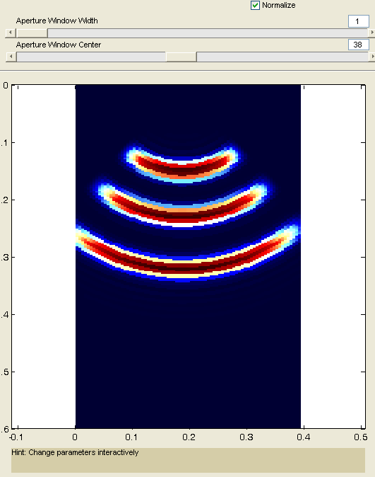Image resolution: width=375 pixels, height=477 pixels.
Task: Click the Aperture Window Width slider thumb
Action: click(32, 33)
